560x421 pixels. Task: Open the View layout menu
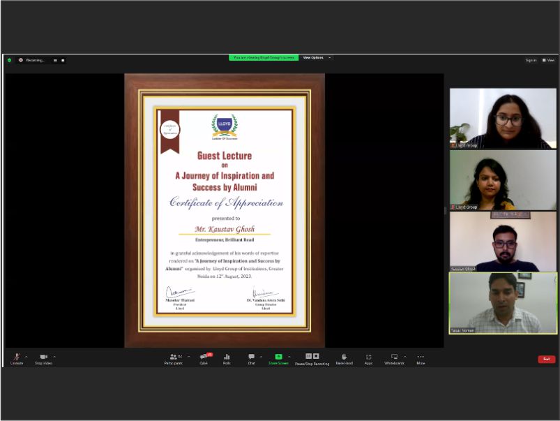tap(549, 60)
